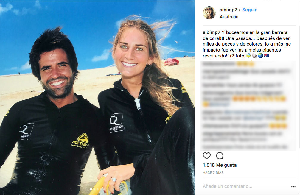
Task: View the 1.018 Me gusta likes list
Action: tap(220, 165)
